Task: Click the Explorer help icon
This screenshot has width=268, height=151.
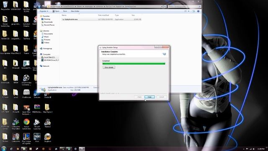Action: 198,11
